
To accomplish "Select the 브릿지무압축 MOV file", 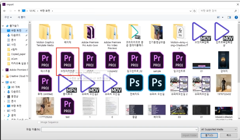I will click(201, 33).
